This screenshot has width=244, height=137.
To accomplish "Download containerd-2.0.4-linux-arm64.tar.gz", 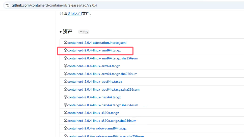I will click(94, 66).
